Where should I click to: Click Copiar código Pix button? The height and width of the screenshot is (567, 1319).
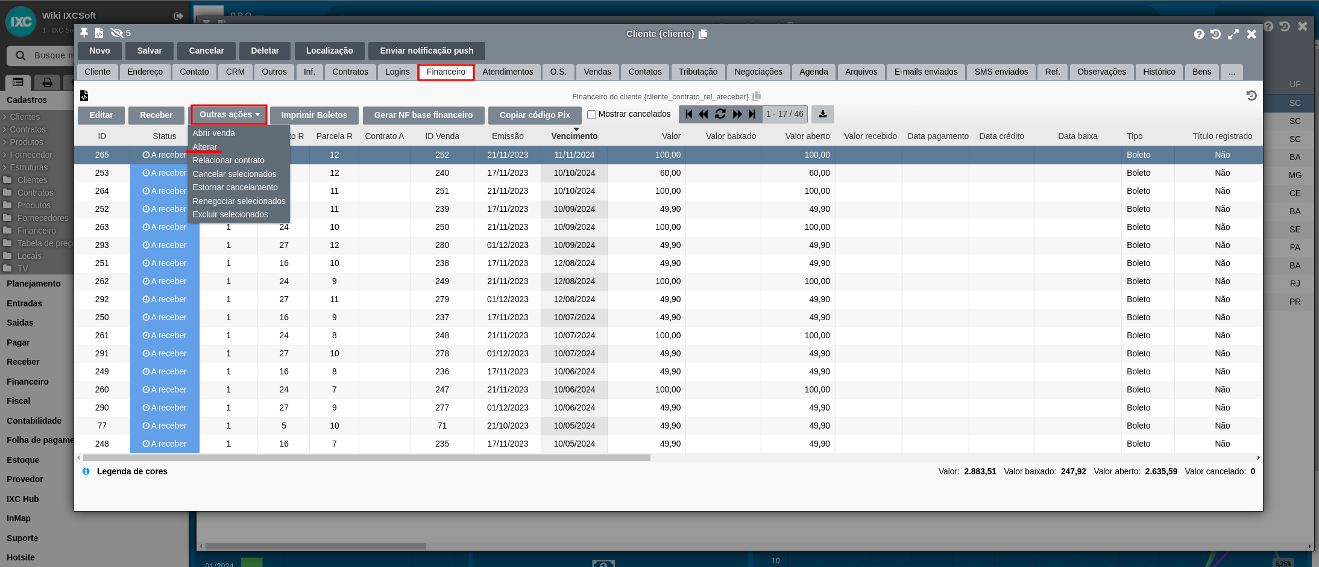[x=535, y=115]
